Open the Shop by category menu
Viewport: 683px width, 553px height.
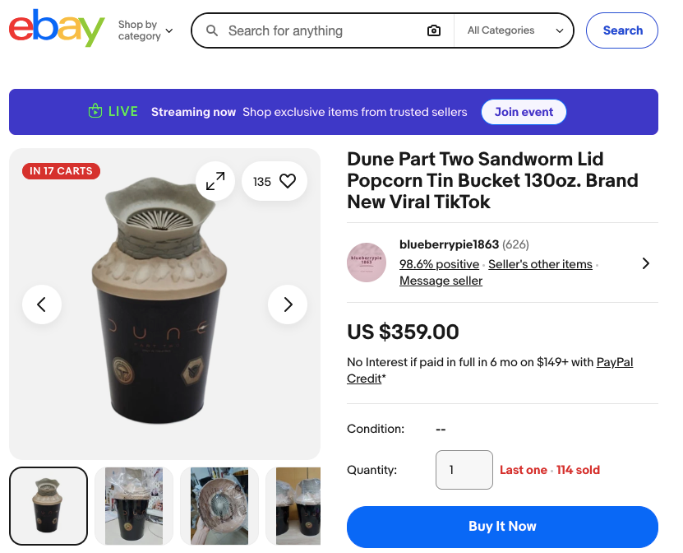[x=145, y=31]
